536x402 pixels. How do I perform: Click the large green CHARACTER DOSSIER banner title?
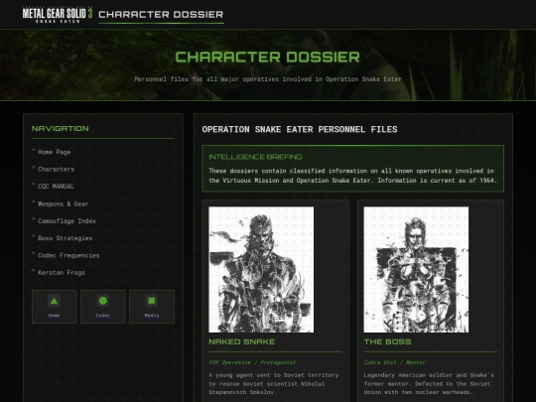pyautogui.click(x=268, y=58)
